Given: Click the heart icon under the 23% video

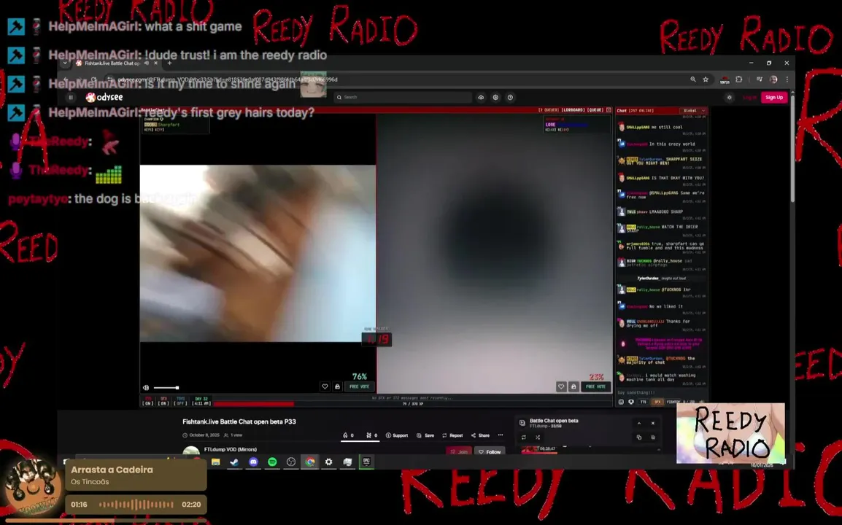Looking at the screenshot, I should (561, 386).
